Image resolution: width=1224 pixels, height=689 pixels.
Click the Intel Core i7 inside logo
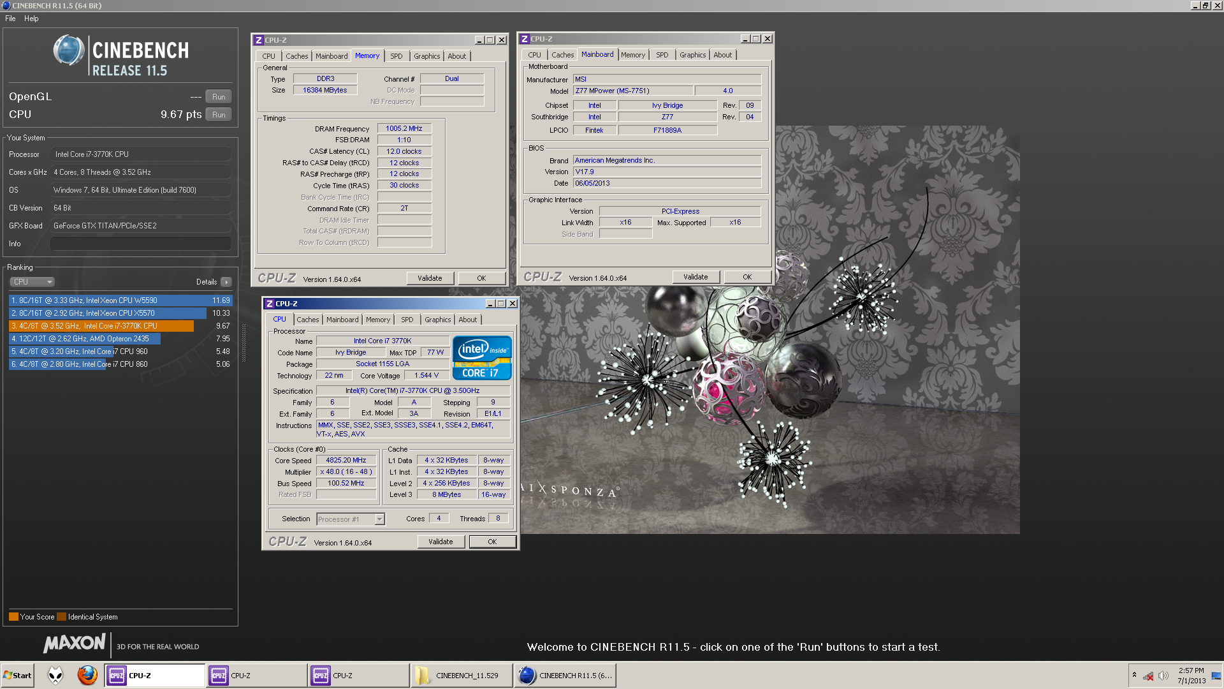pyautogui.click(x=482, y=358)
